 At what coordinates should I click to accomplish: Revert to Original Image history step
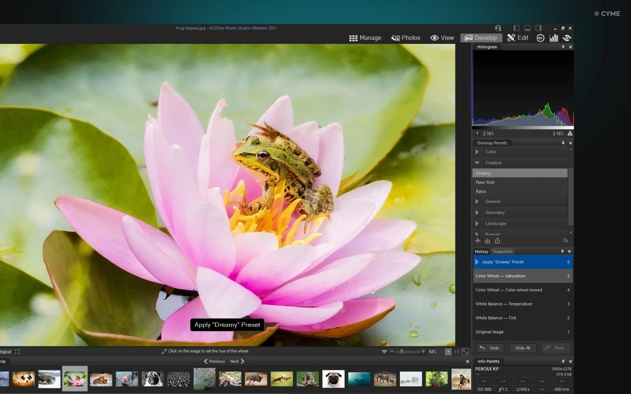523,332
